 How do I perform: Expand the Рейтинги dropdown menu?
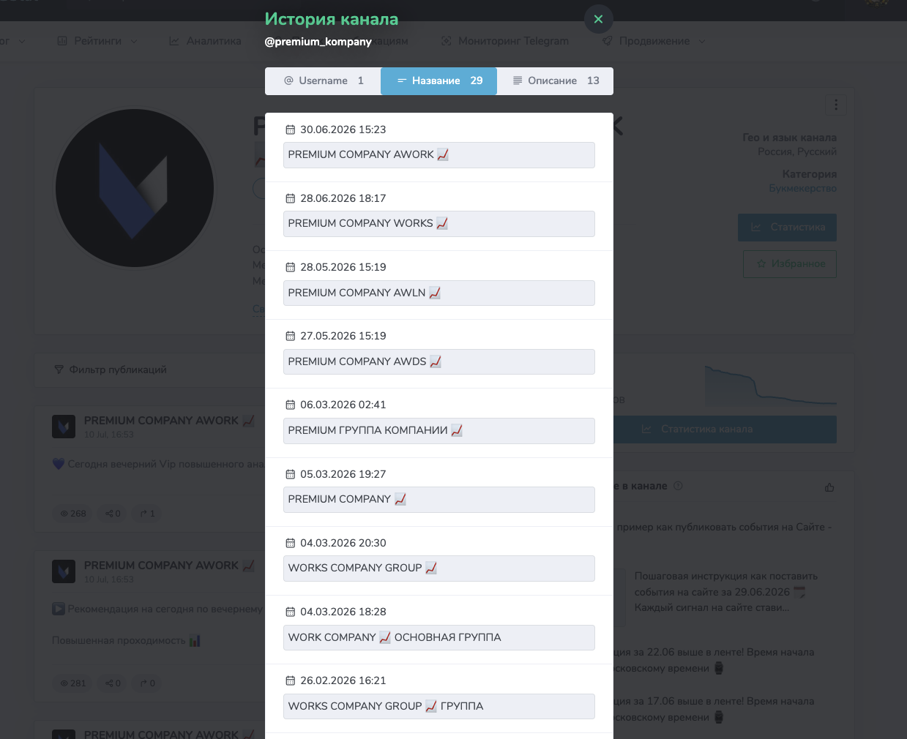tap(97, 41)
